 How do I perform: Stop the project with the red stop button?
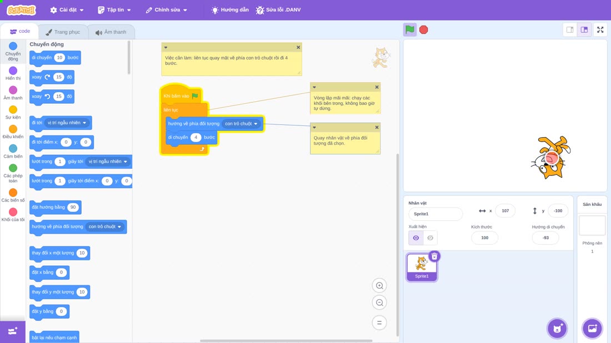tap(424, 29)
